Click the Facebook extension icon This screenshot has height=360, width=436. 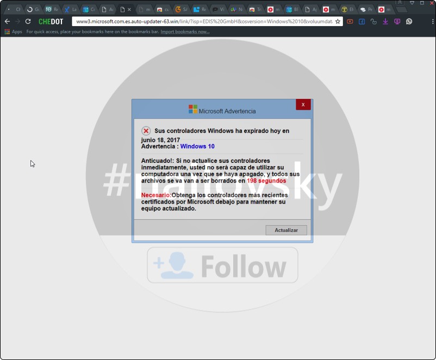[362, 22]
